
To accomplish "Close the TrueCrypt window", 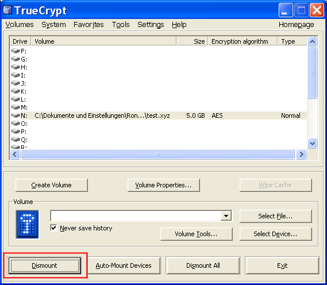I will pos(317,10).
